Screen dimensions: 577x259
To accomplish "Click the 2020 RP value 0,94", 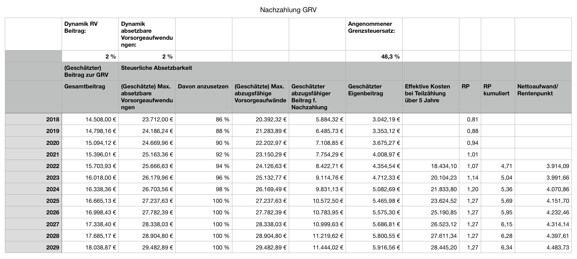I will pyautogui.click(x=470, y=143).
